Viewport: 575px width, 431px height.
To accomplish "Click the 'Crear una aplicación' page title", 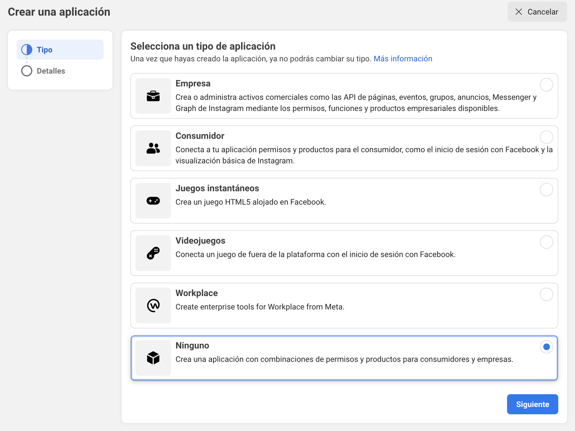I will (x=59, y=12).
